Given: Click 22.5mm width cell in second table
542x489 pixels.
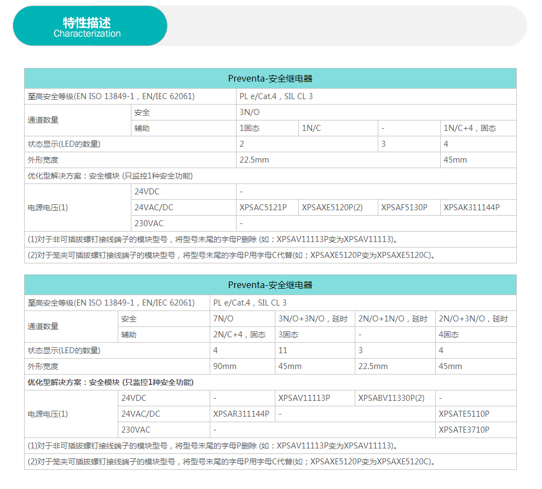Looking at the screenshot, I should [395, 366].
